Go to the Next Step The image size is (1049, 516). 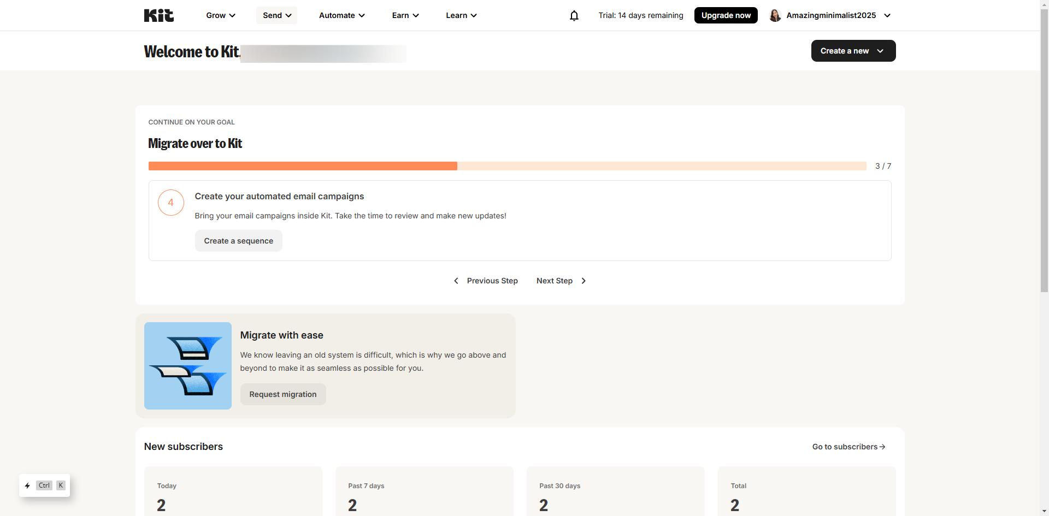[561, 281]
